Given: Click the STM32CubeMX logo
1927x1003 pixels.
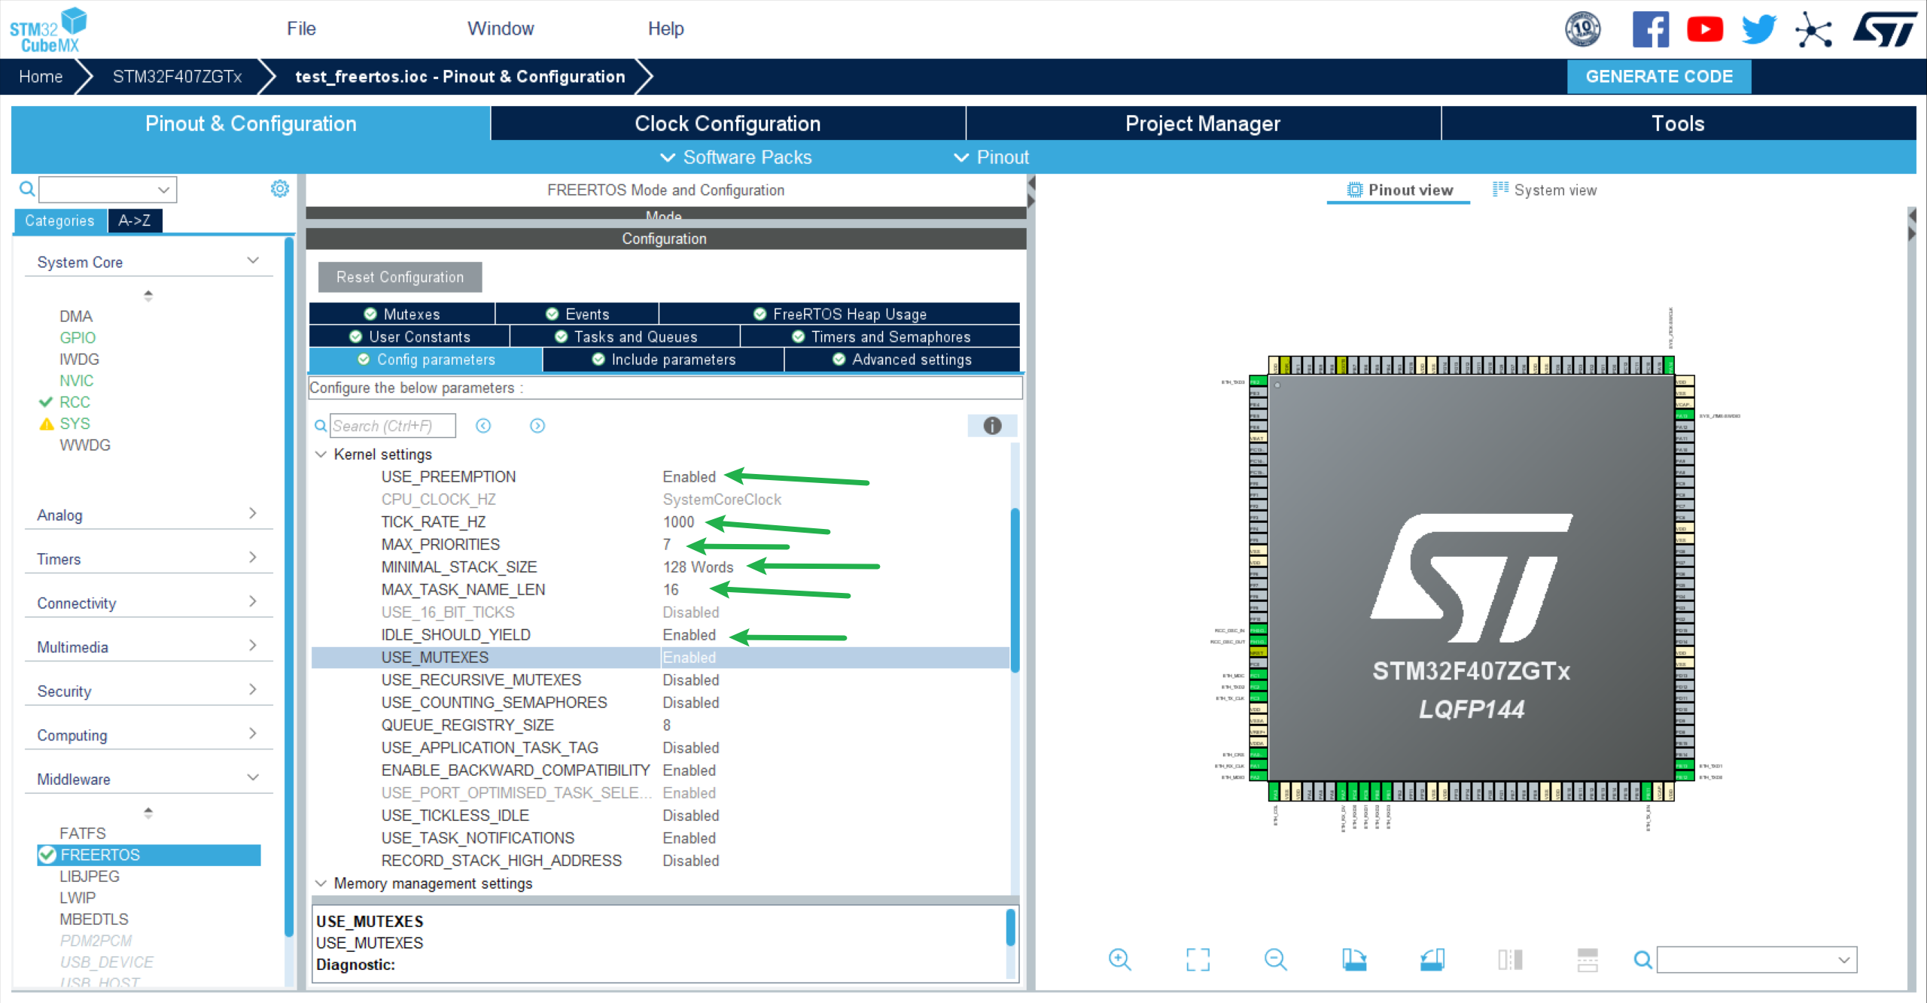Looking at the screenshot, I should 48,30.
